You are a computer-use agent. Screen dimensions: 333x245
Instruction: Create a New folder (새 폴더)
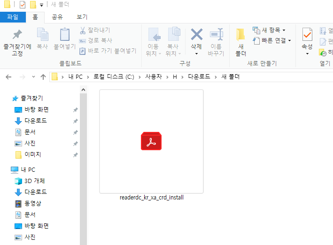point(240,42)
